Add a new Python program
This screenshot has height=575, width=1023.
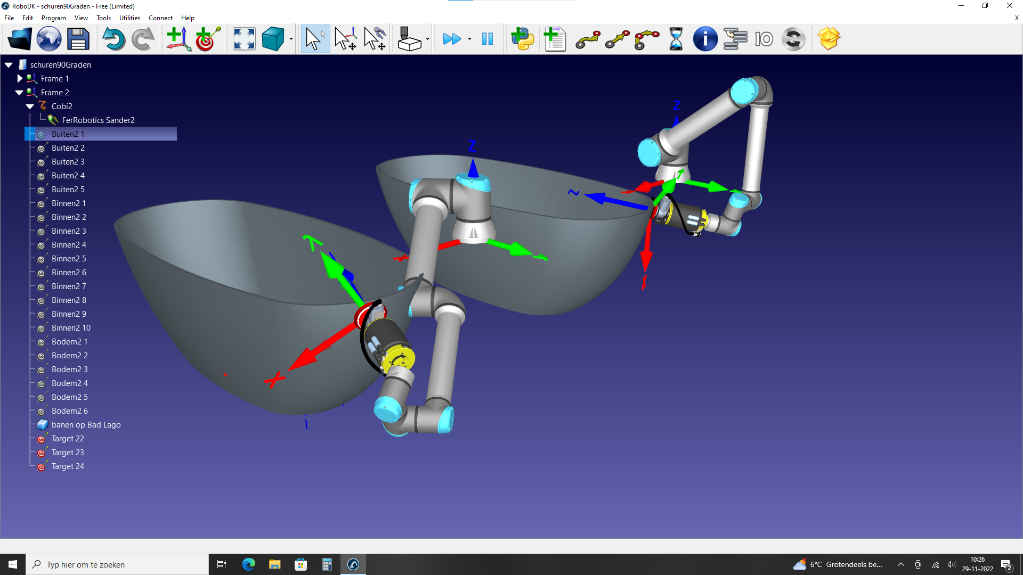coord(522,39)
